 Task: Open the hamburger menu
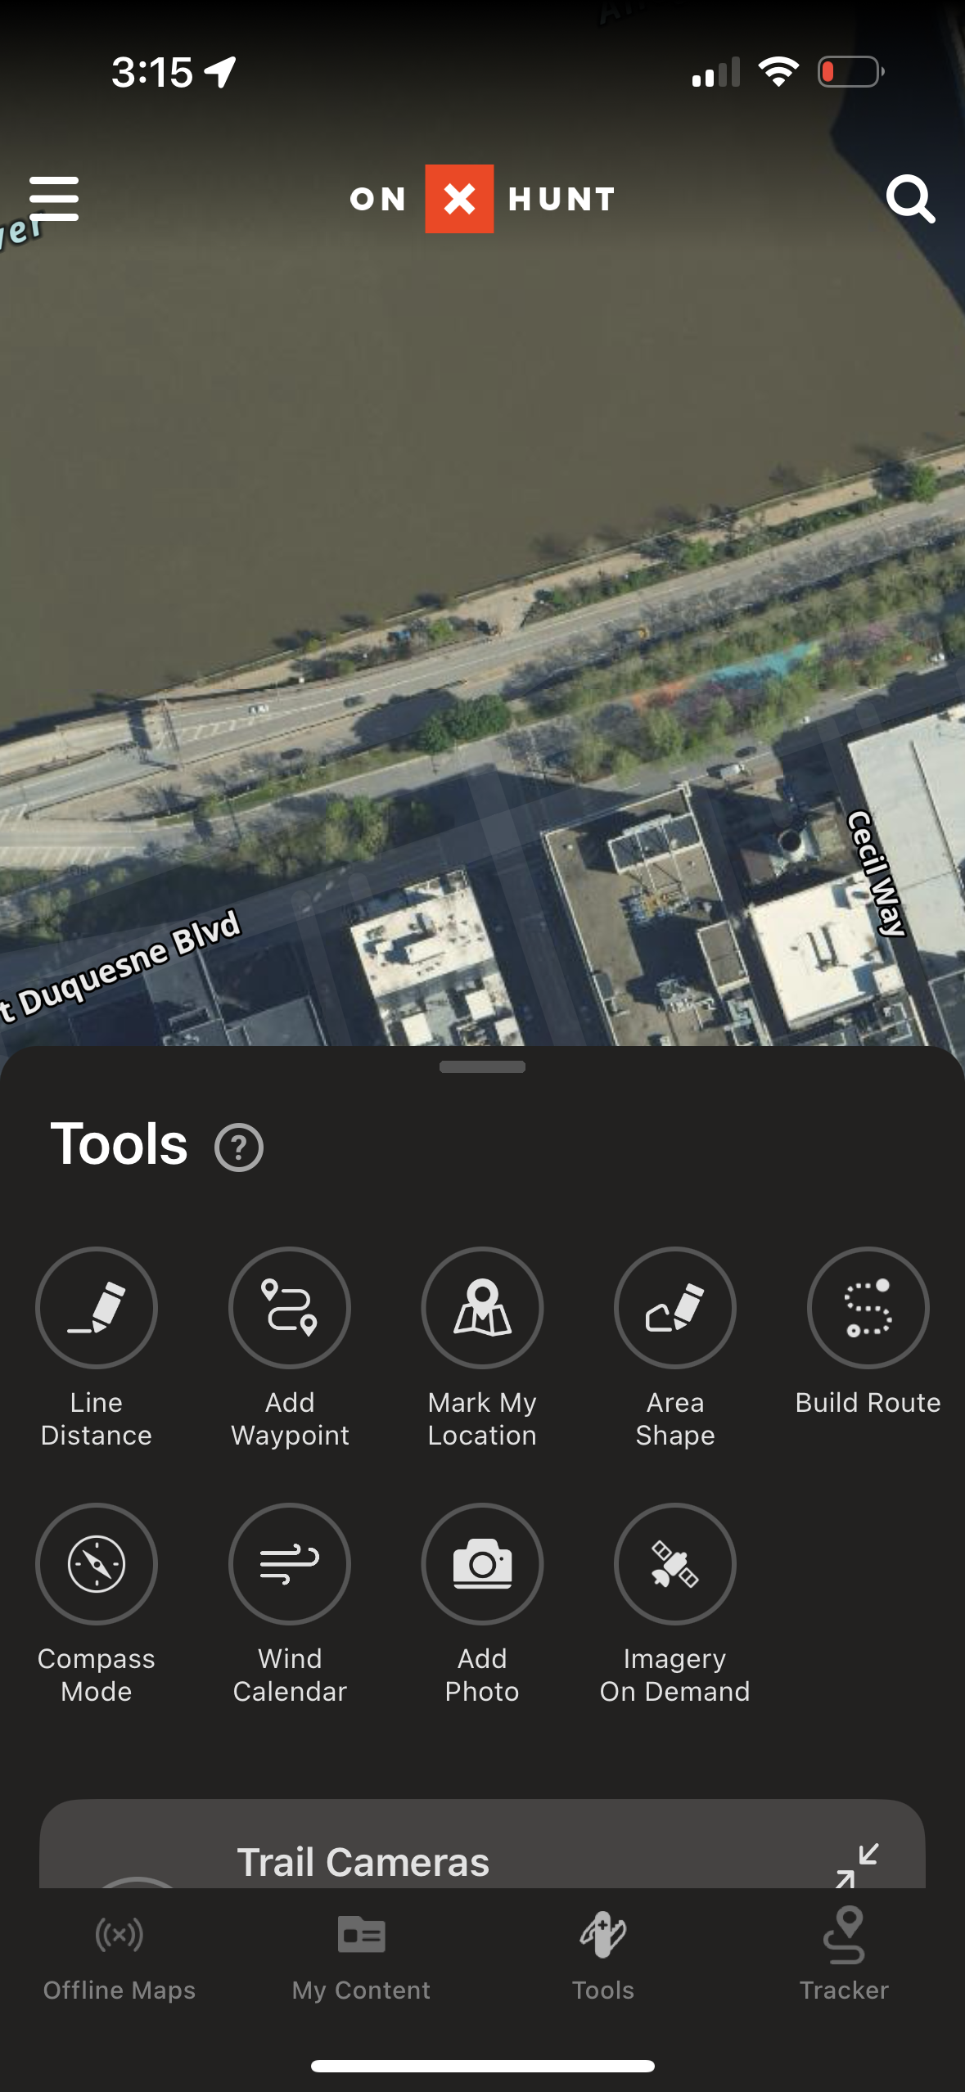(x=54, y=198)
